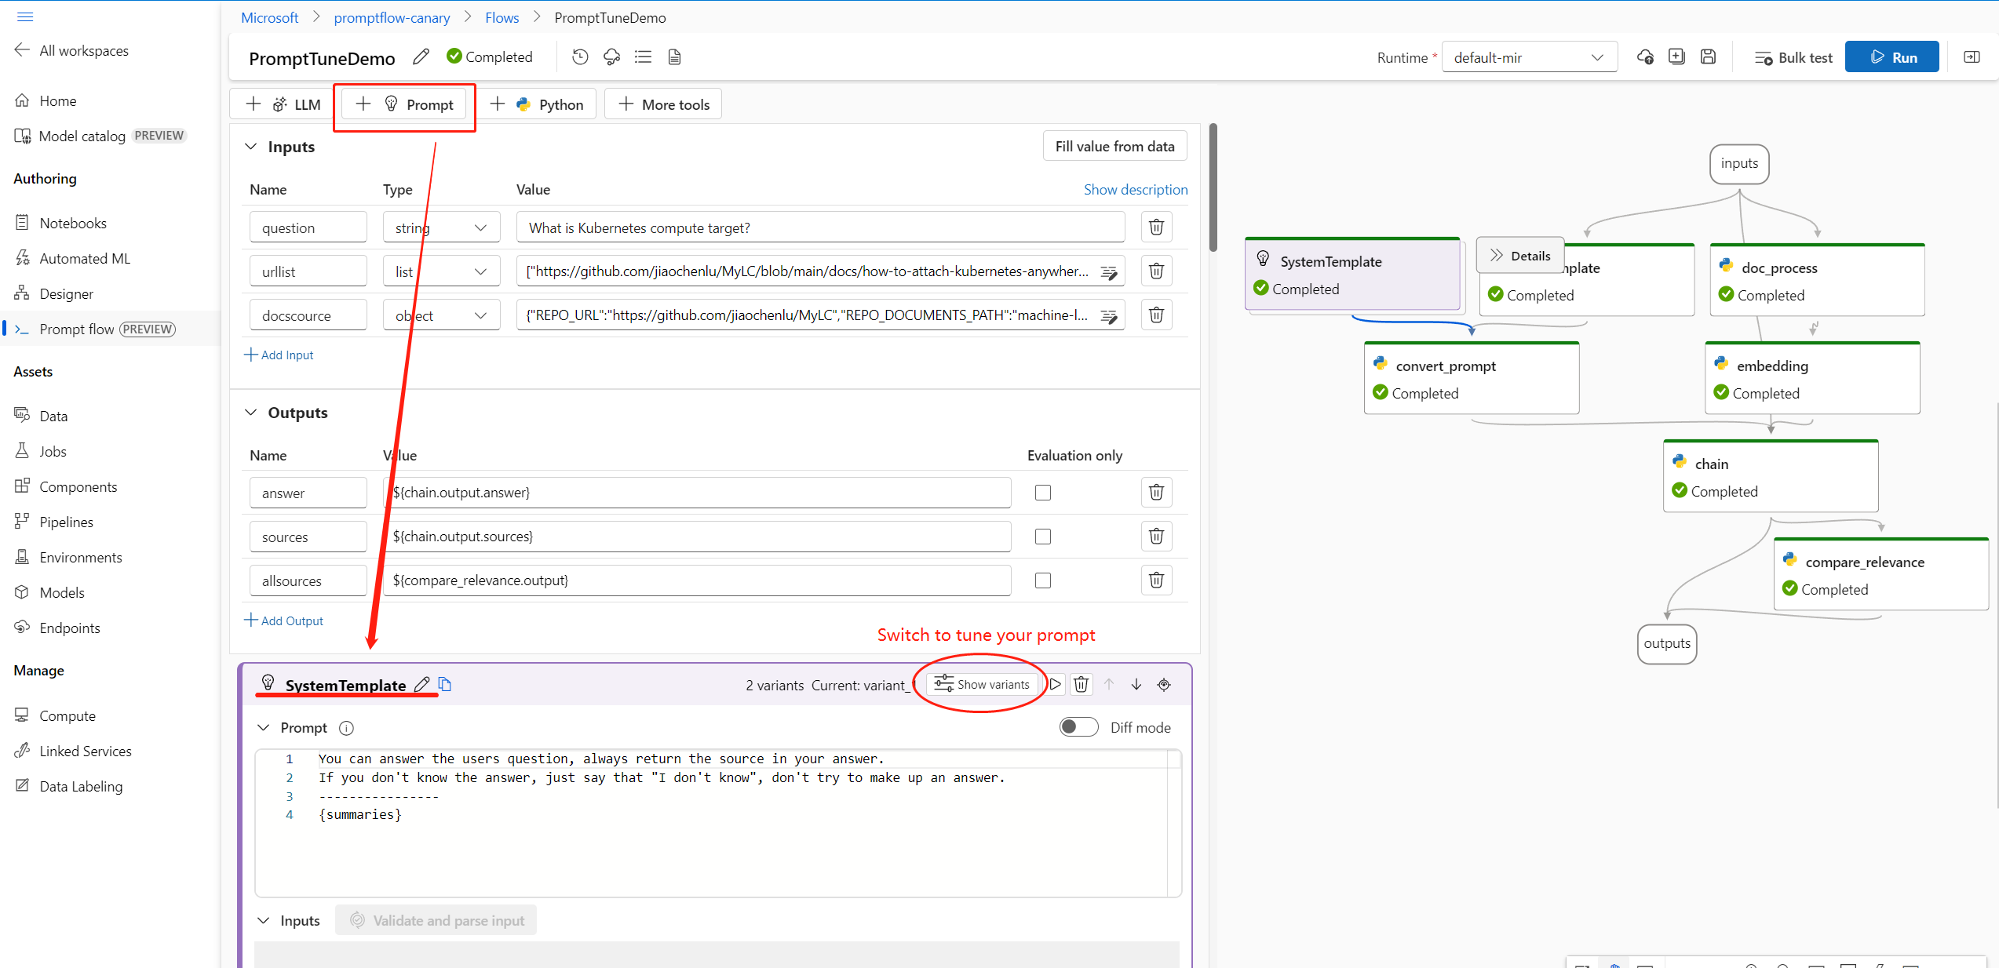The image size is (1999, 968).
Task: Open the run history clock icon
Action: [x=580, y=56]
